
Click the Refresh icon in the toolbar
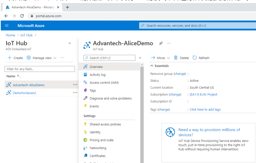tap(194, 58)
